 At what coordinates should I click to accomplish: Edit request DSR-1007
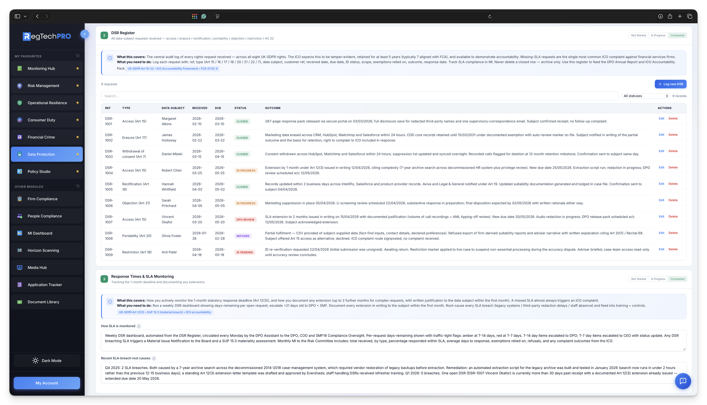pyautogui.click(x=661, y=217)
